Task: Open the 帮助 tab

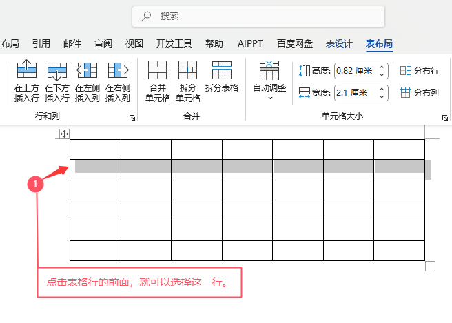Action: (x=214, y=43)
